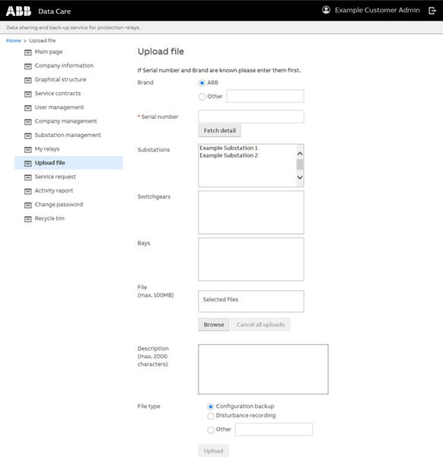Click into the Serial number field
The height and width of the screenshot is (457, 443).
251,117
